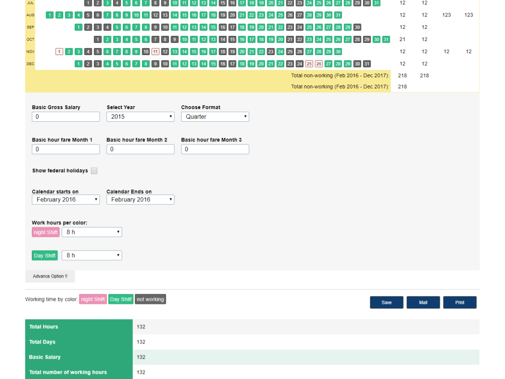505x379 pixels.
Task: Toggle September 30 day cell
Action: (x=357, y=27)
